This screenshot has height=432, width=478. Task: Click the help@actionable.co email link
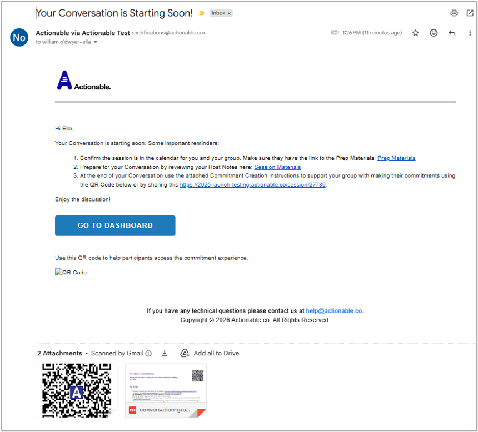[x=334, y=311]
